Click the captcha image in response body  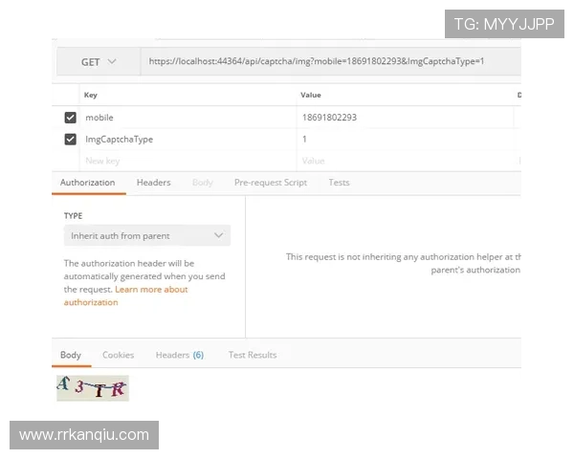point(92,387)
